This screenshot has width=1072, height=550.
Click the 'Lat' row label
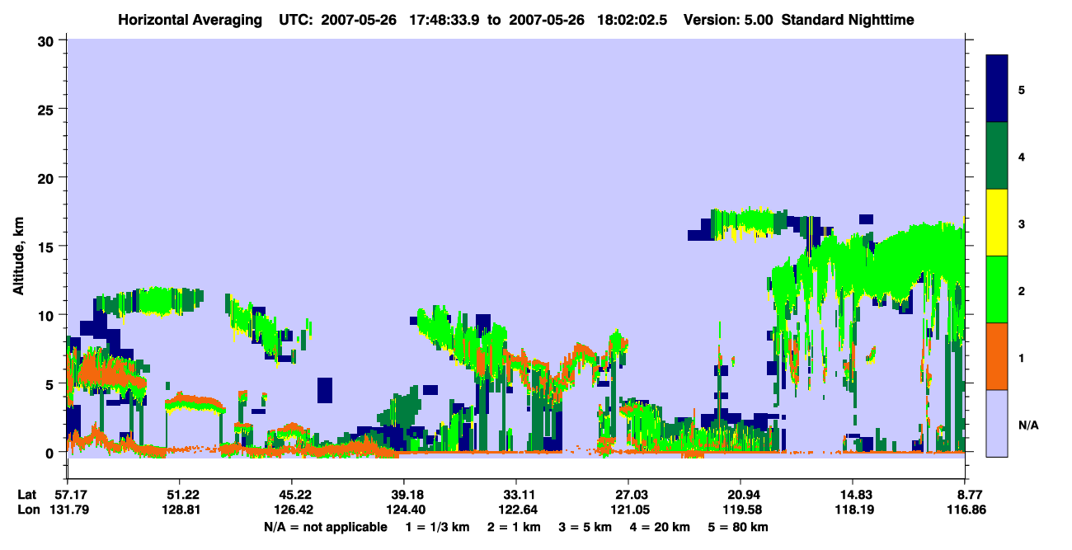tap(27, 495)
